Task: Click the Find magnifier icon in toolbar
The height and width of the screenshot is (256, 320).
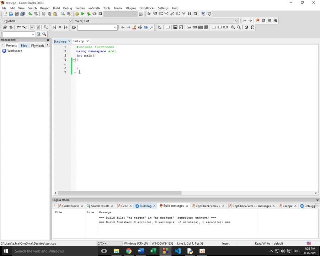Action: coord(63,14)
